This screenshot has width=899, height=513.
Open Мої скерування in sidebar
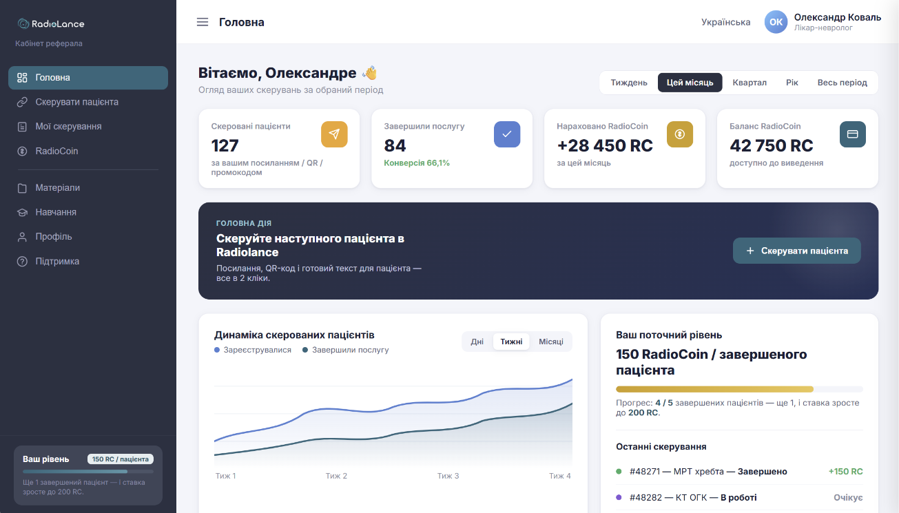point(88,127)
